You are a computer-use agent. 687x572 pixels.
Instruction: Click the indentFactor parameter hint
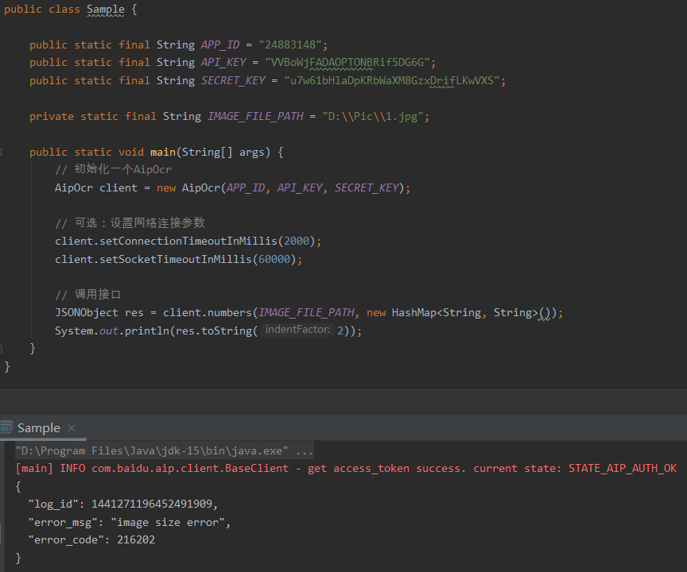[297, 330]
